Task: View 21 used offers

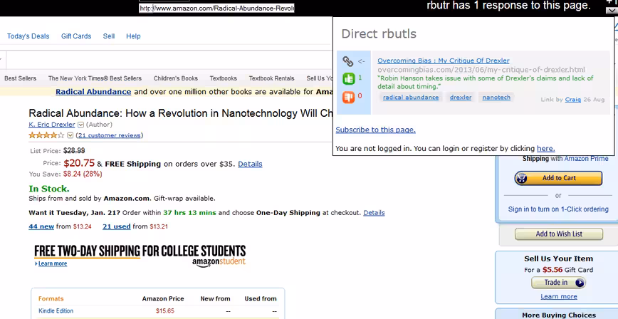Action: 116,226
